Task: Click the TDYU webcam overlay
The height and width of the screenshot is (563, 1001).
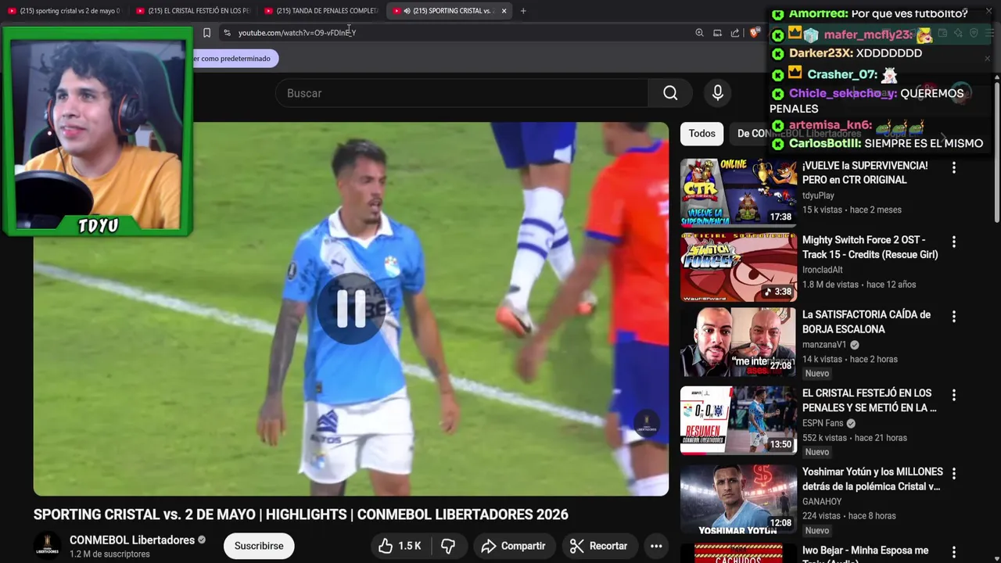Action: tap(98, 132)
